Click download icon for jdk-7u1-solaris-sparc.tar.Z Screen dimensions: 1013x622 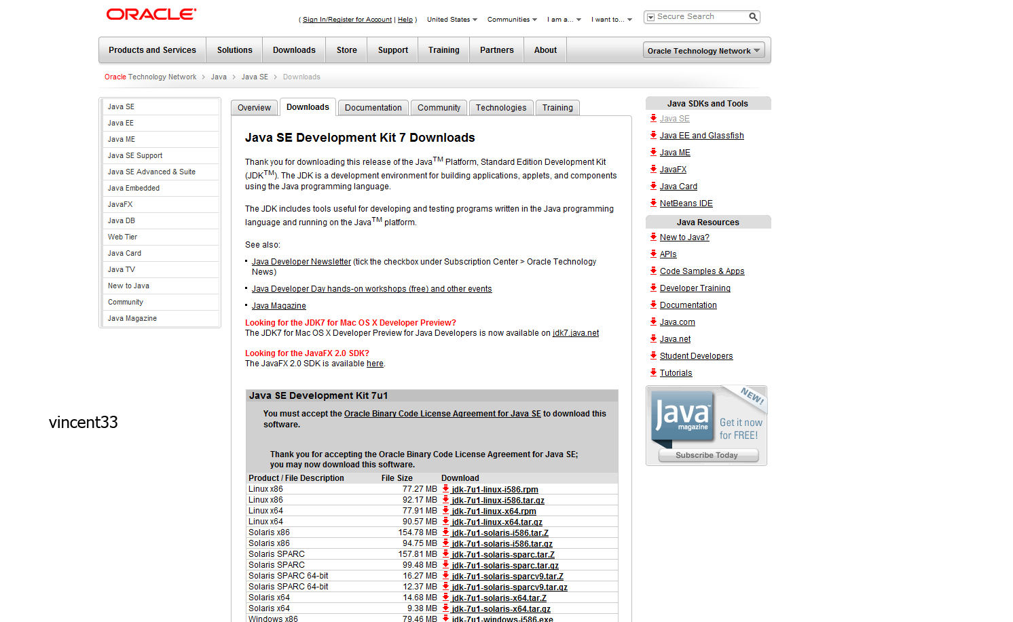point(445,553)
